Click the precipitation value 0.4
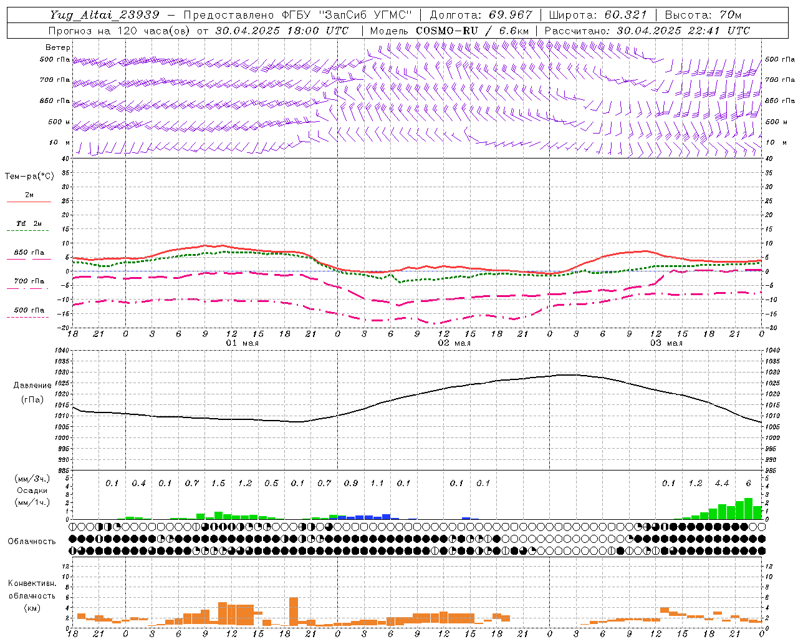The image size is (798, 639). [138, 483]
